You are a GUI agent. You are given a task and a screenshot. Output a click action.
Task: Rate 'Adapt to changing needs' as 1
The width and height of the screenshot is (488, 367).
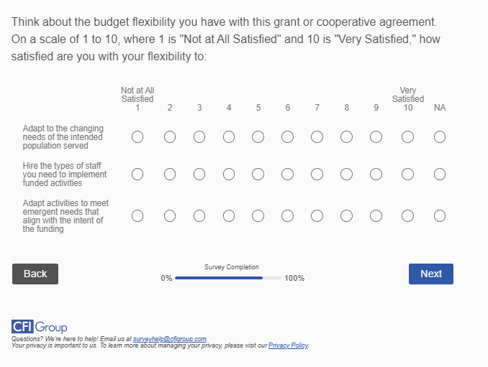137,136
